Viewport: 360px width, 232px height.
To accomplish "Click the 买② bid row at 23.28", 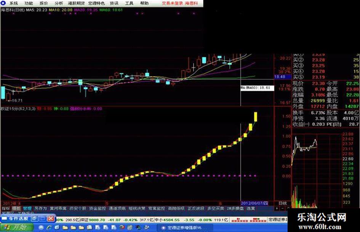I will tap(325, 60).
